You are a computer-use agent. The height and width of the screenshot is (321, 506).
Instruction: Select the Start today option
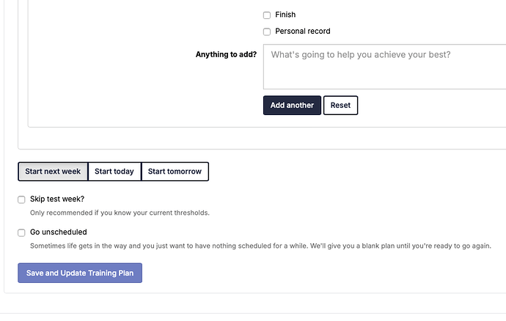(x=114, y=171)
